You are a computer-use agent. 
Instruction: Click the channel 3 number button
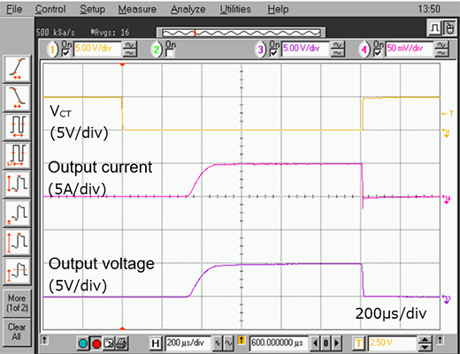[261, 49]
